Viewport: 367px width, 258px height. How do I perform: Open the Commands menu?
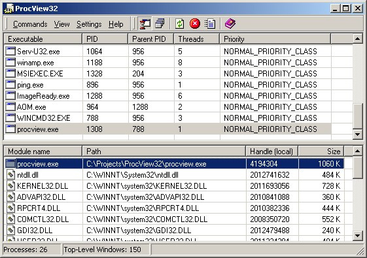[x=30, y=24]
